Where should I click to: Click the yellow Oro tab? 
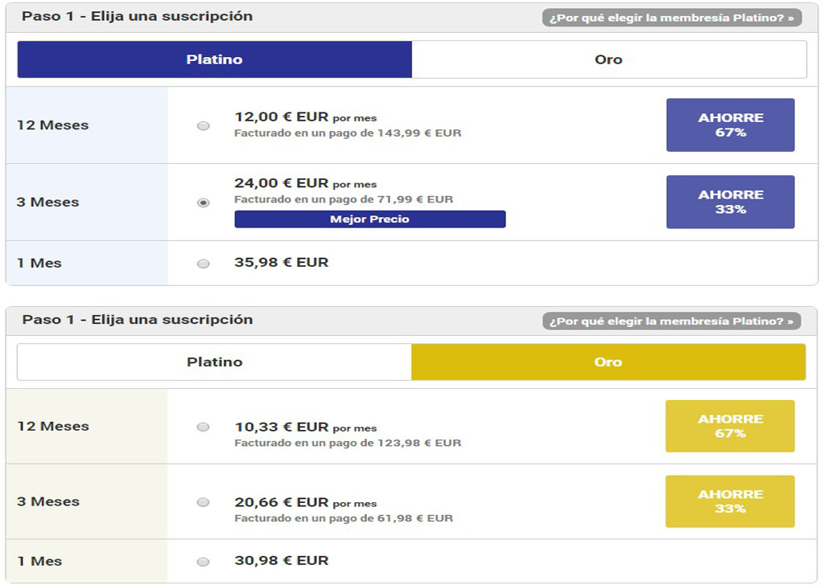(x=608, y=362)
